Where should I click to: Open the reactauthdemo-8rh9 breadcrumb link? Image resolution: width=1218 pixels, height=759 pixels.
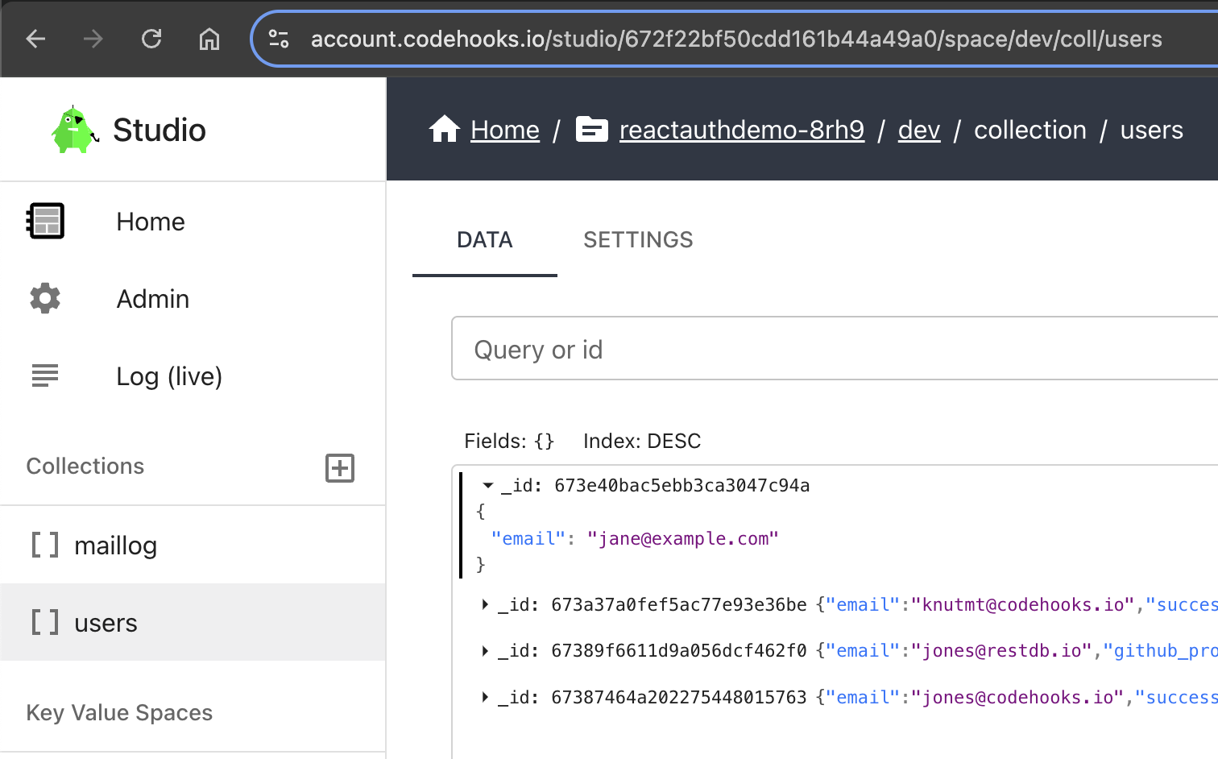pyautogui.click(x=741, y=130)
